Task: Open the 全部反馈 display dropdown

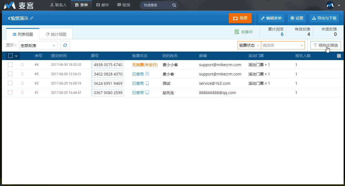Action: pos(38,46)
